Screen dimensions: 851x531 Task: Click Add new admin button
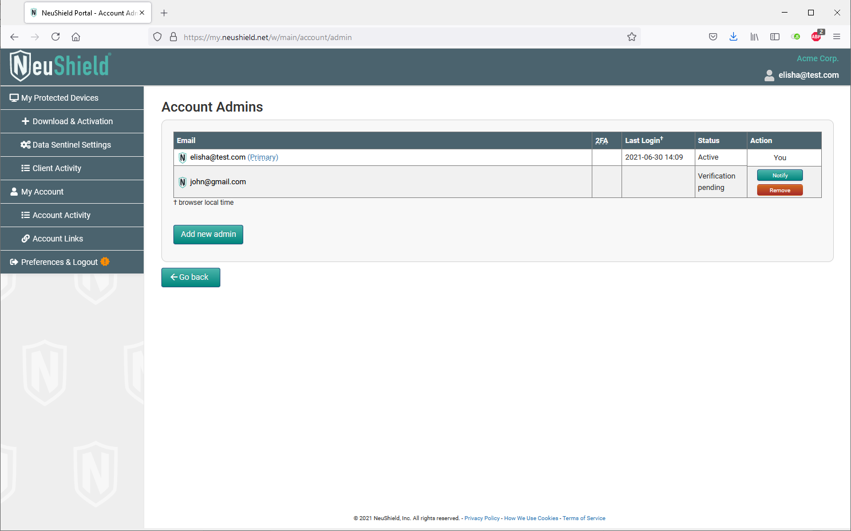(x=208, y=235)
